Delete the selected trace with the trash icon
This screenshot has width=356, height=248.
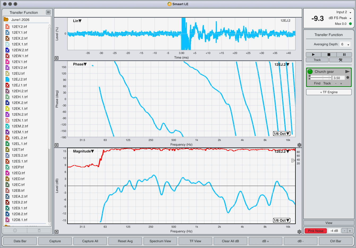39,230
